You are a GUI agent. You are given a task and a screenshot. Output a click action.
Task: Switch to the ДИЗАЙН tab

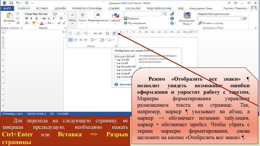[x=60, y=8]
